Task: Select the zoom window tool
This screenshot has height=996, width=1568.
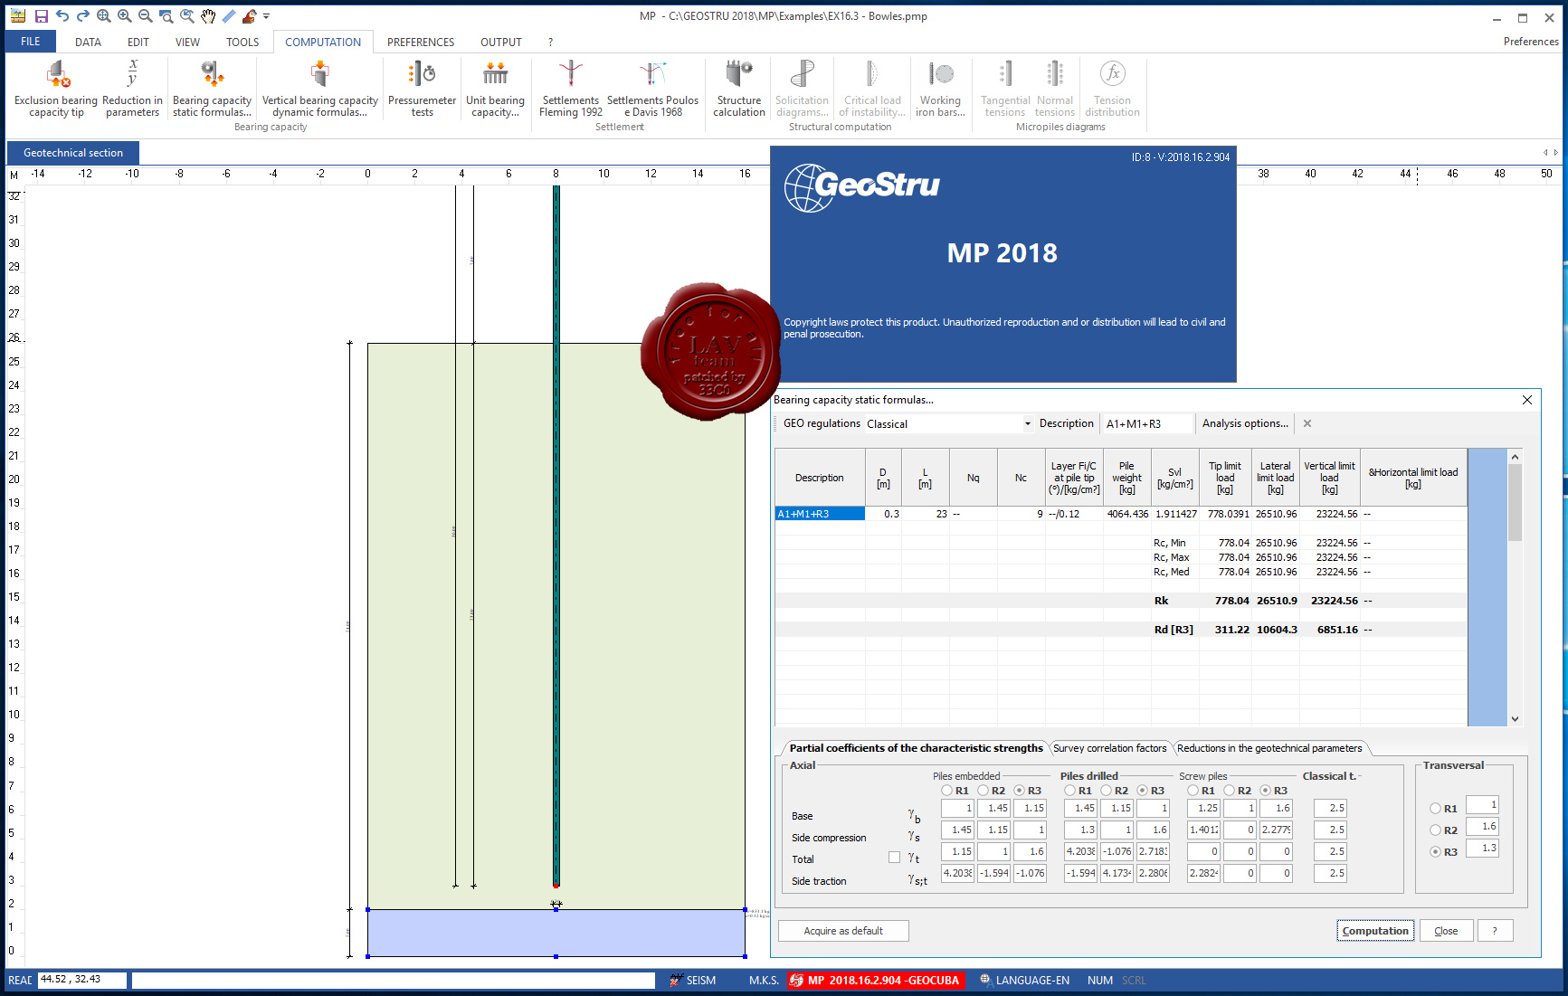Action: pos(166,16)
